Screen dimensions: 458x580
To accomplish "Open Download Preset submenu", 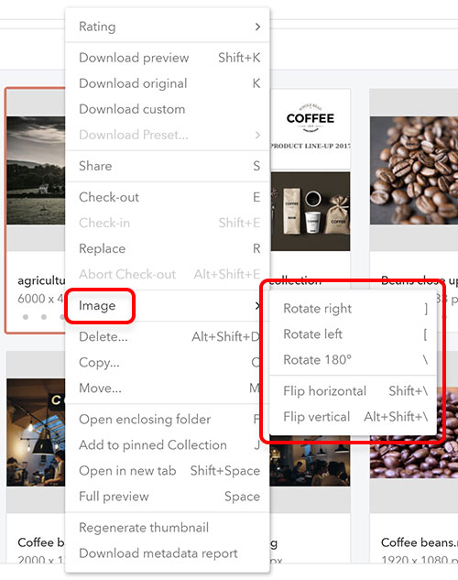I will point(168,135).
